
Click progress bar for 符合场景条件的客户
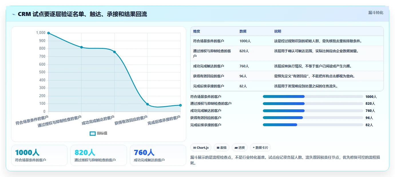coord(313,96)
